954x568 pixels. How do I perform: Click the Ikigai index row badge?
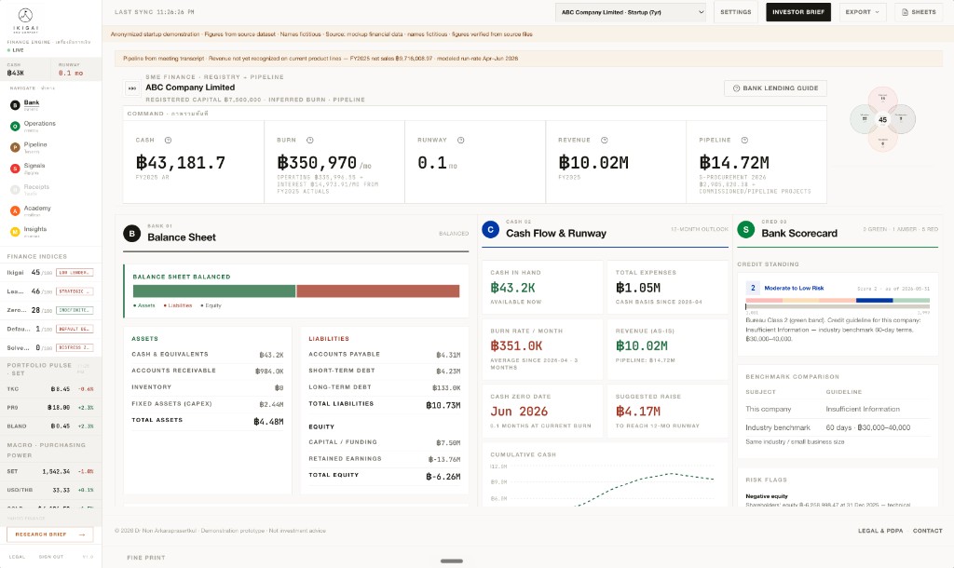(75, 273)
